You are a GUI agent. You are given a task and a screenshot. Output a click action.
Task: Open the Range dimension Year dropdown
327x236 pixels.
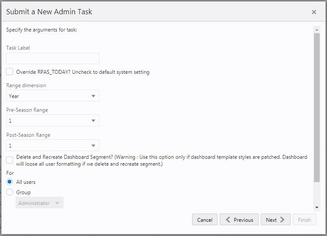(x=53, y=96)
